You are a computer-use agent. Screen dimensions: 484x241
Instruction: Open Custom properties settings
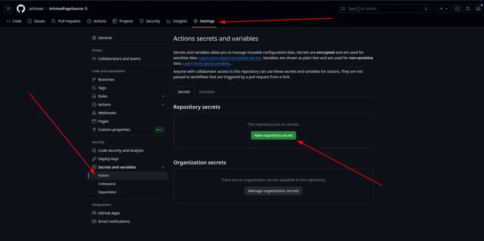click(x=114, y=129)
